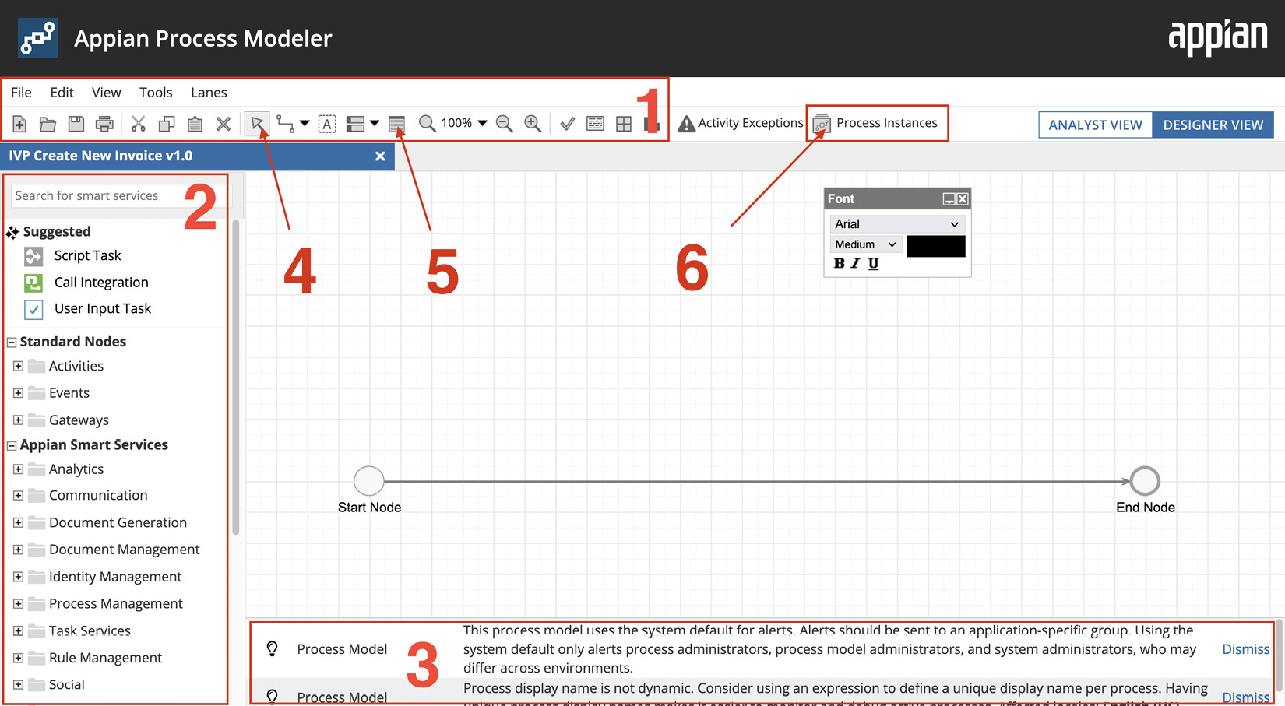Select the pointer selection tool

click(x=257, y=124)
